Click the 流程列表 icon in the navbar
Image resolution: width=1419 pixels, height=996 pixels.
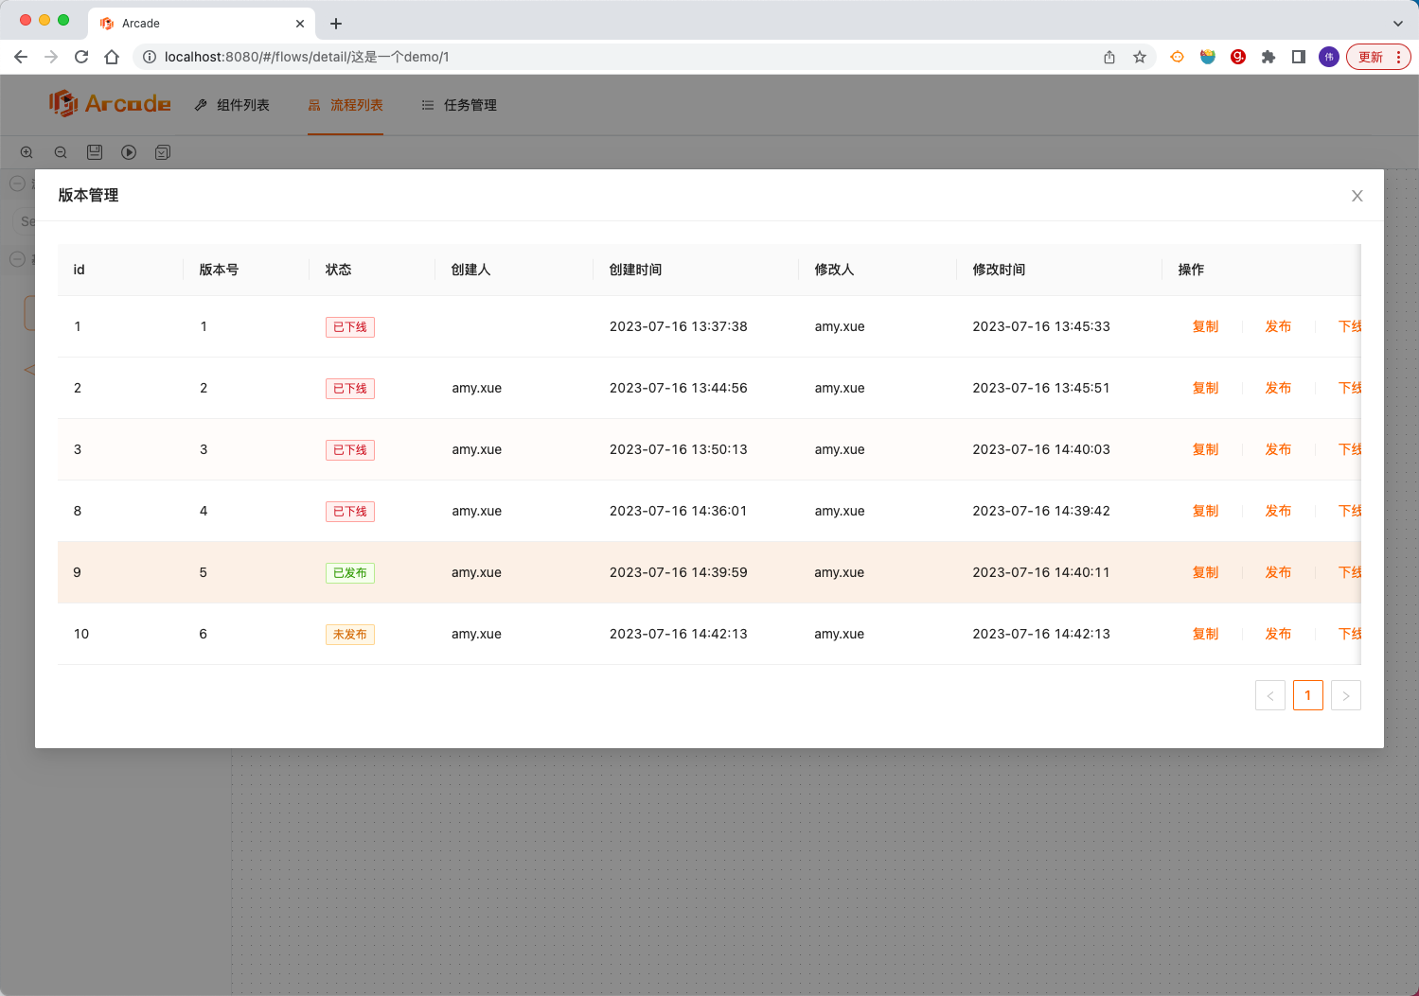[x=313, y=105]
